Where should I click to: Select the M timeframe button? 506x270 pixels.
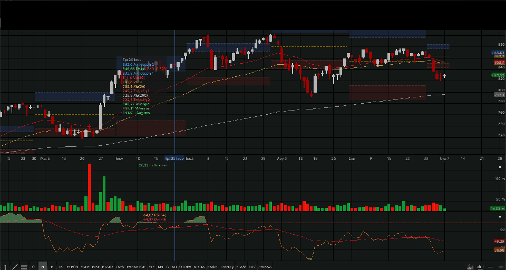(61, 267)
